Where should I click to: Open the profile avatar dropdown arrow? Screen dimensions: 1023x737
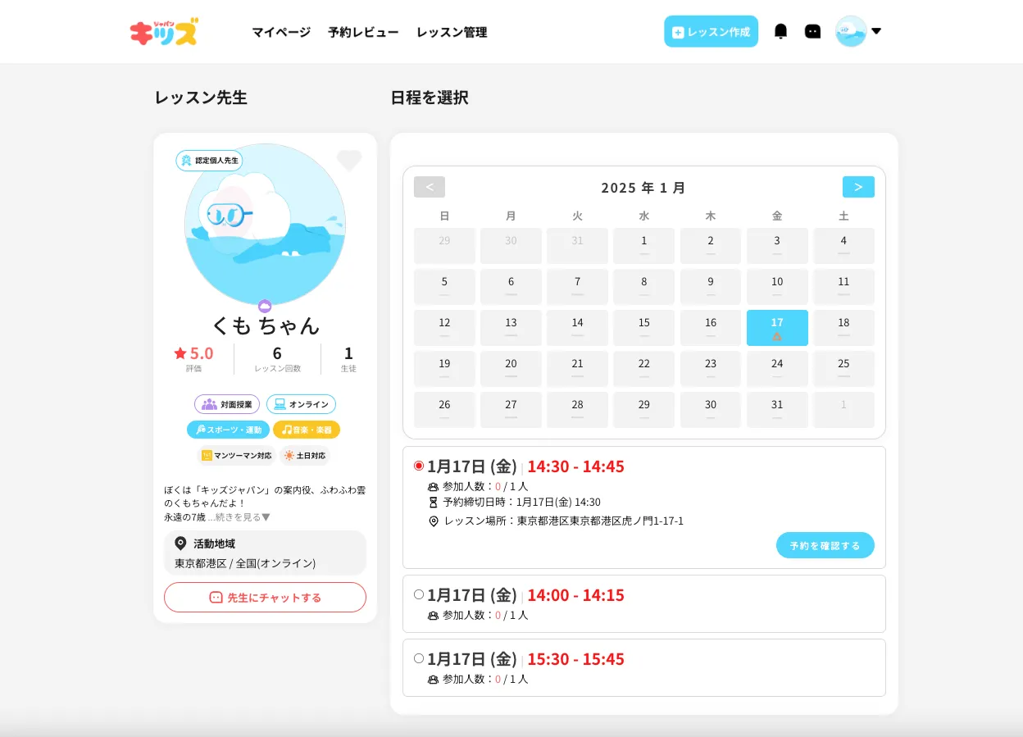point(876,31)
